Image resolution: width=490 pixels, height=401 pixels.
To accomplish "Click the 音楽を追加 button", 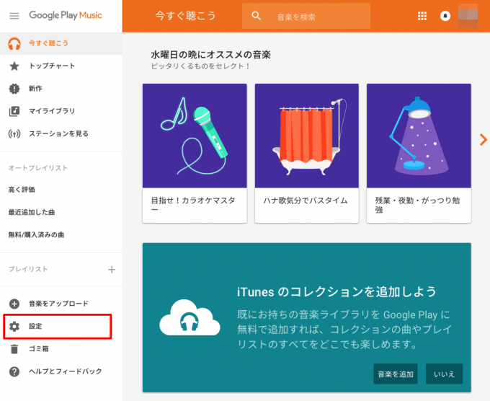I will [x=396, y=374].
